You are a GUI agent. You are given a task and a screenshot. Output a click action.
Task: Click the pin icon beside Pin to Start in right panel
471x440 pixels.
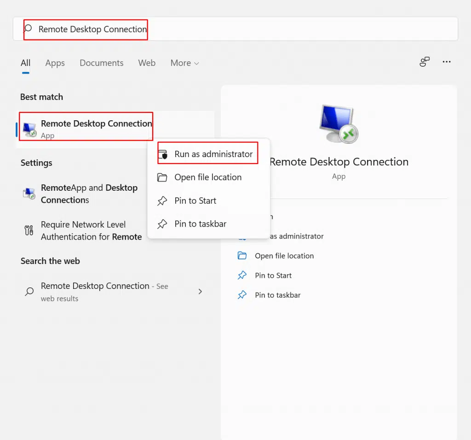242,276
